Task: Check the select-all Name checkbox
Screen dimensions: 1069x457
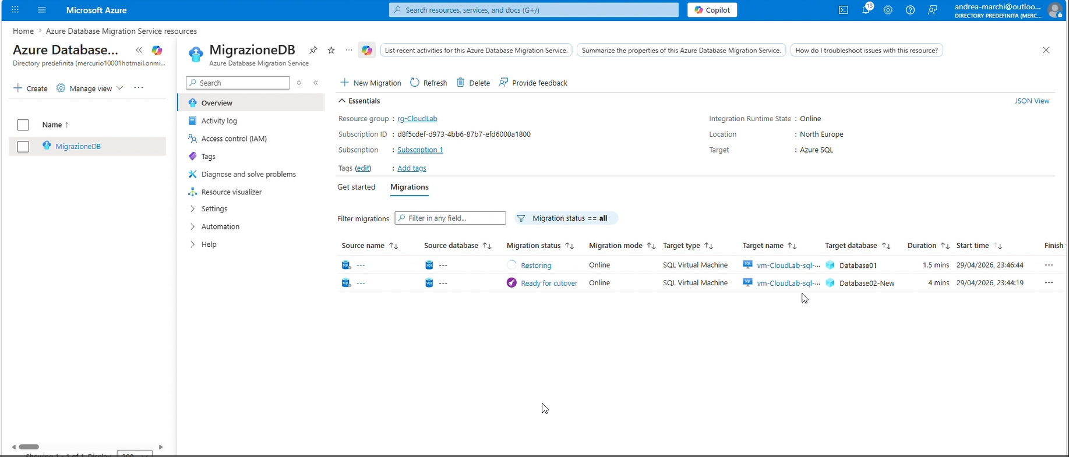Action: [x=23, y=125]
